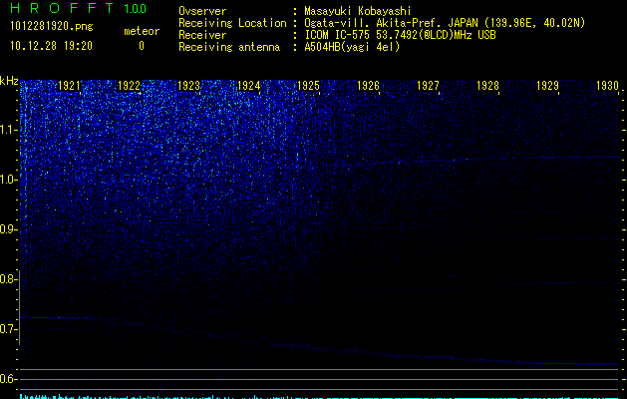Screen dimensions: 627x399
Task: Click the 'Ovserver' field label
Action: pos(202,11)
